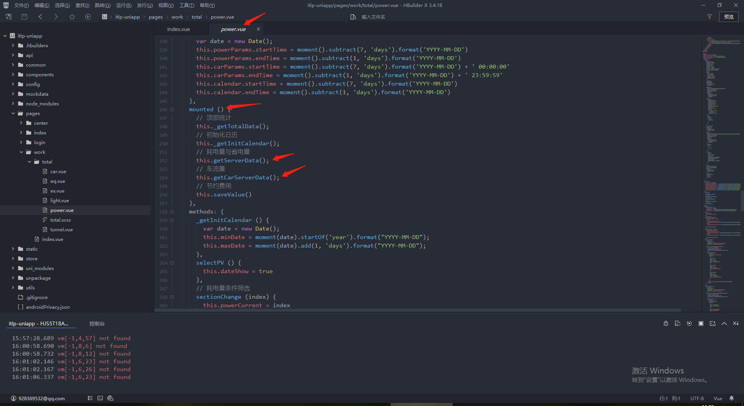Image resolution: width=744 pixels, height=406 pixels.
Task: Open light.vue in the file tree
Action: click(59, 200)
